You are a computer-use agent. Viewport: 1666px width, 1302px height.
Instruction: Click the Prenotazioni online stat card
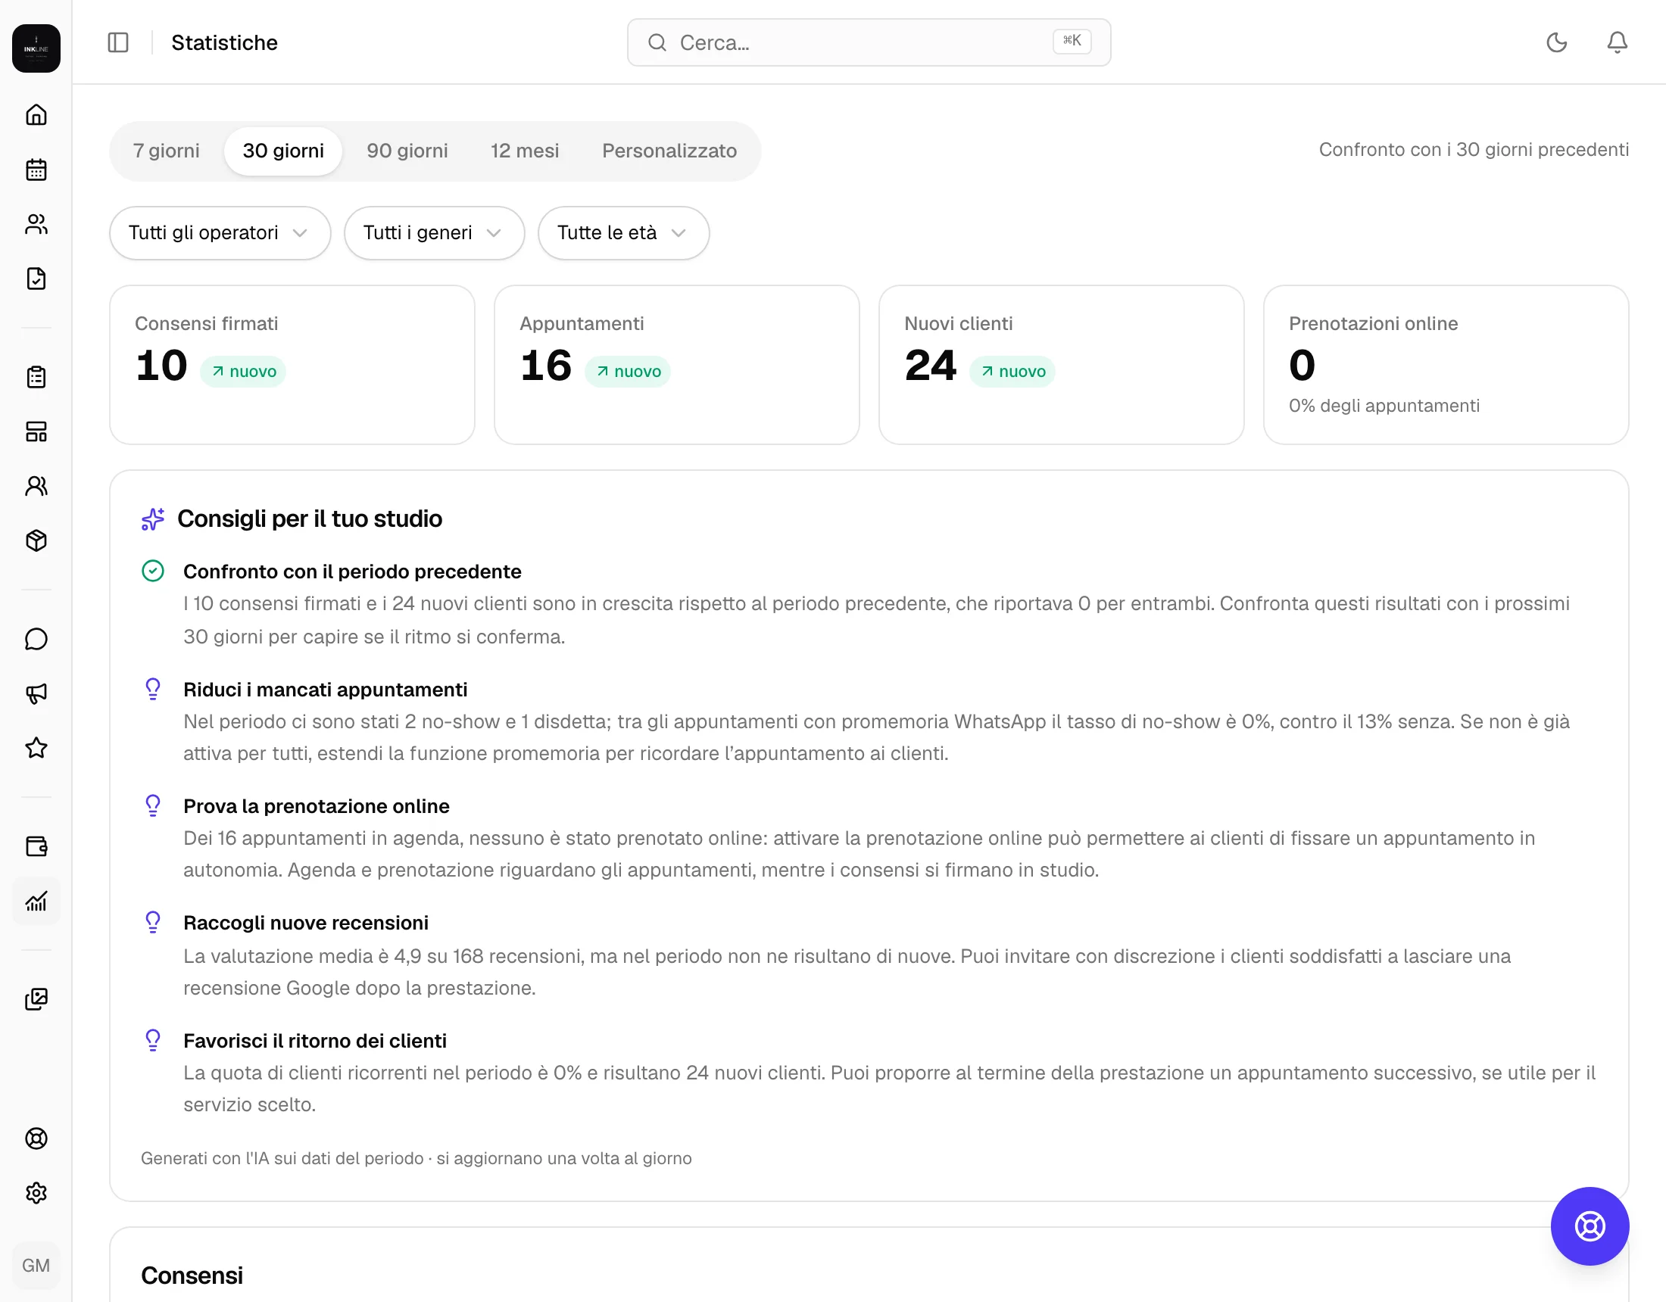[1446, 365]
